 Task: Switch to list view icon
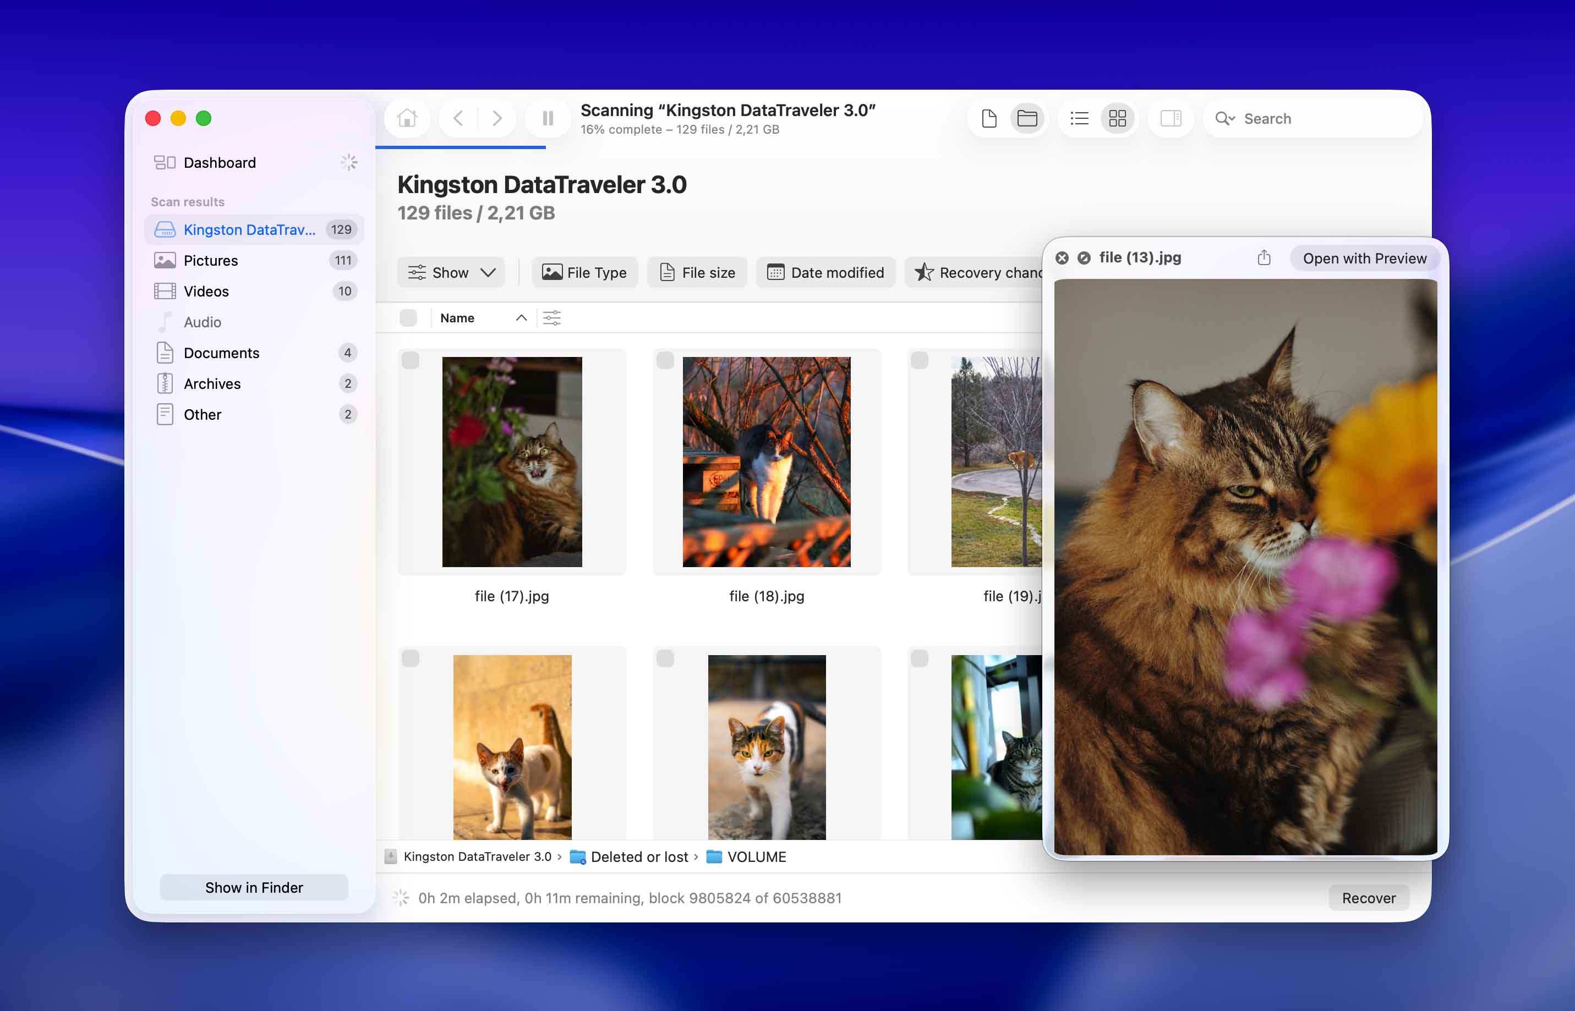coord(1079,118)
